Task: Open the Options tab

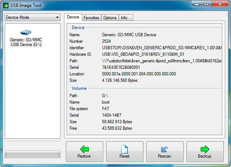Action: tap(110, 18)
